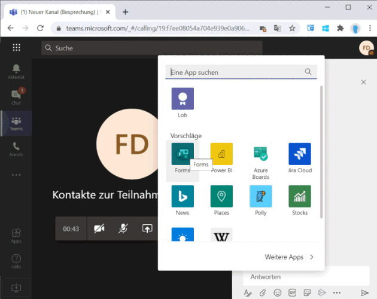Open Anrufe calls in sidebar
This screenshot has height=299, width=377.
(x=16, y=149)
